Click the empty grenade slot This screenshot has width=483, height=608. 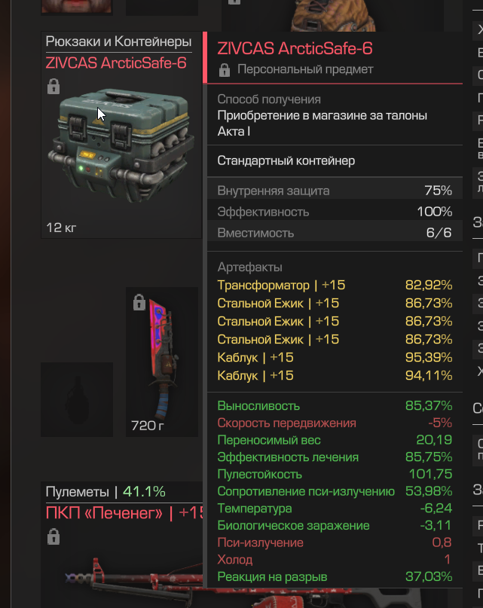(77, 399)
